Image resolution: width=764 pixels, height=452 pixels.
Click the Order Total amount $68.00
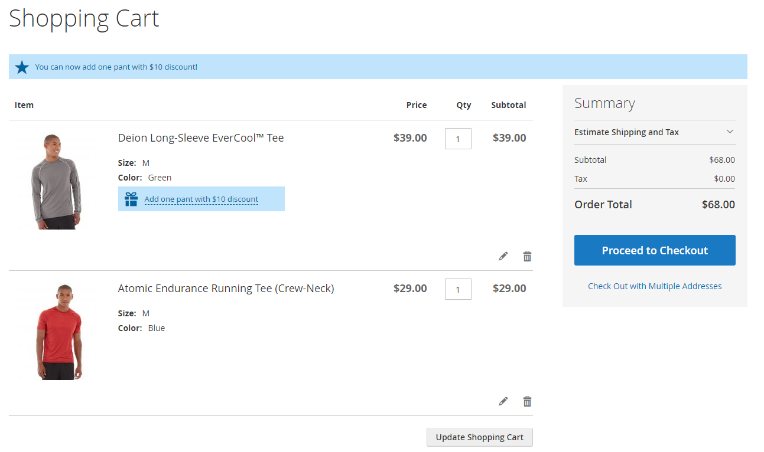coord(719,205)
